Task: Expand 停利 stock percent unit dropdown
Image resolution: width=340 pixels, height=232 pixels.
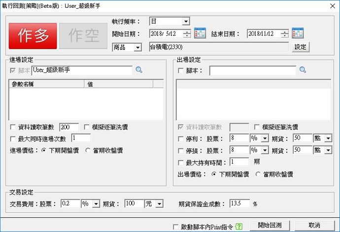Action: click(x=265, y=138)
